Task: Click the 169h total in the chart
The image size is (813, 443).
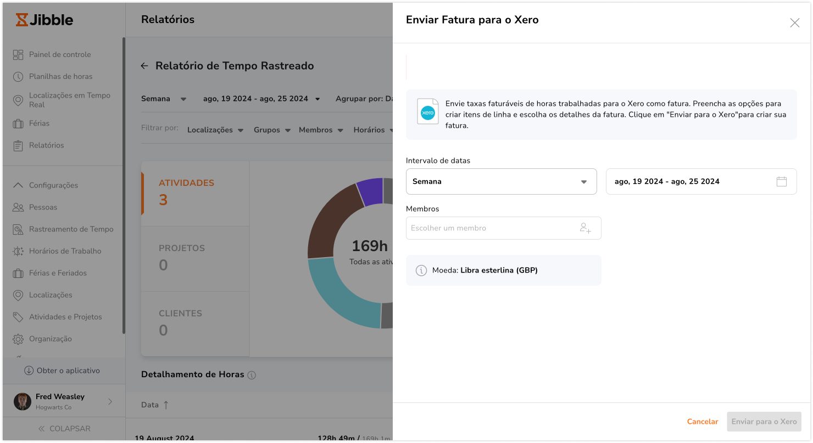Action: pyautogui.click(x=370, y=246)
